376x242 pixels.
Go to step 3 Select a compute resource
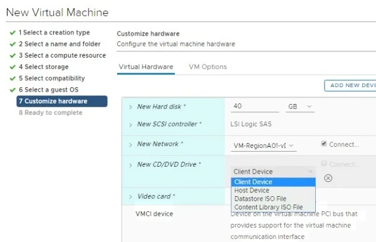62,55
